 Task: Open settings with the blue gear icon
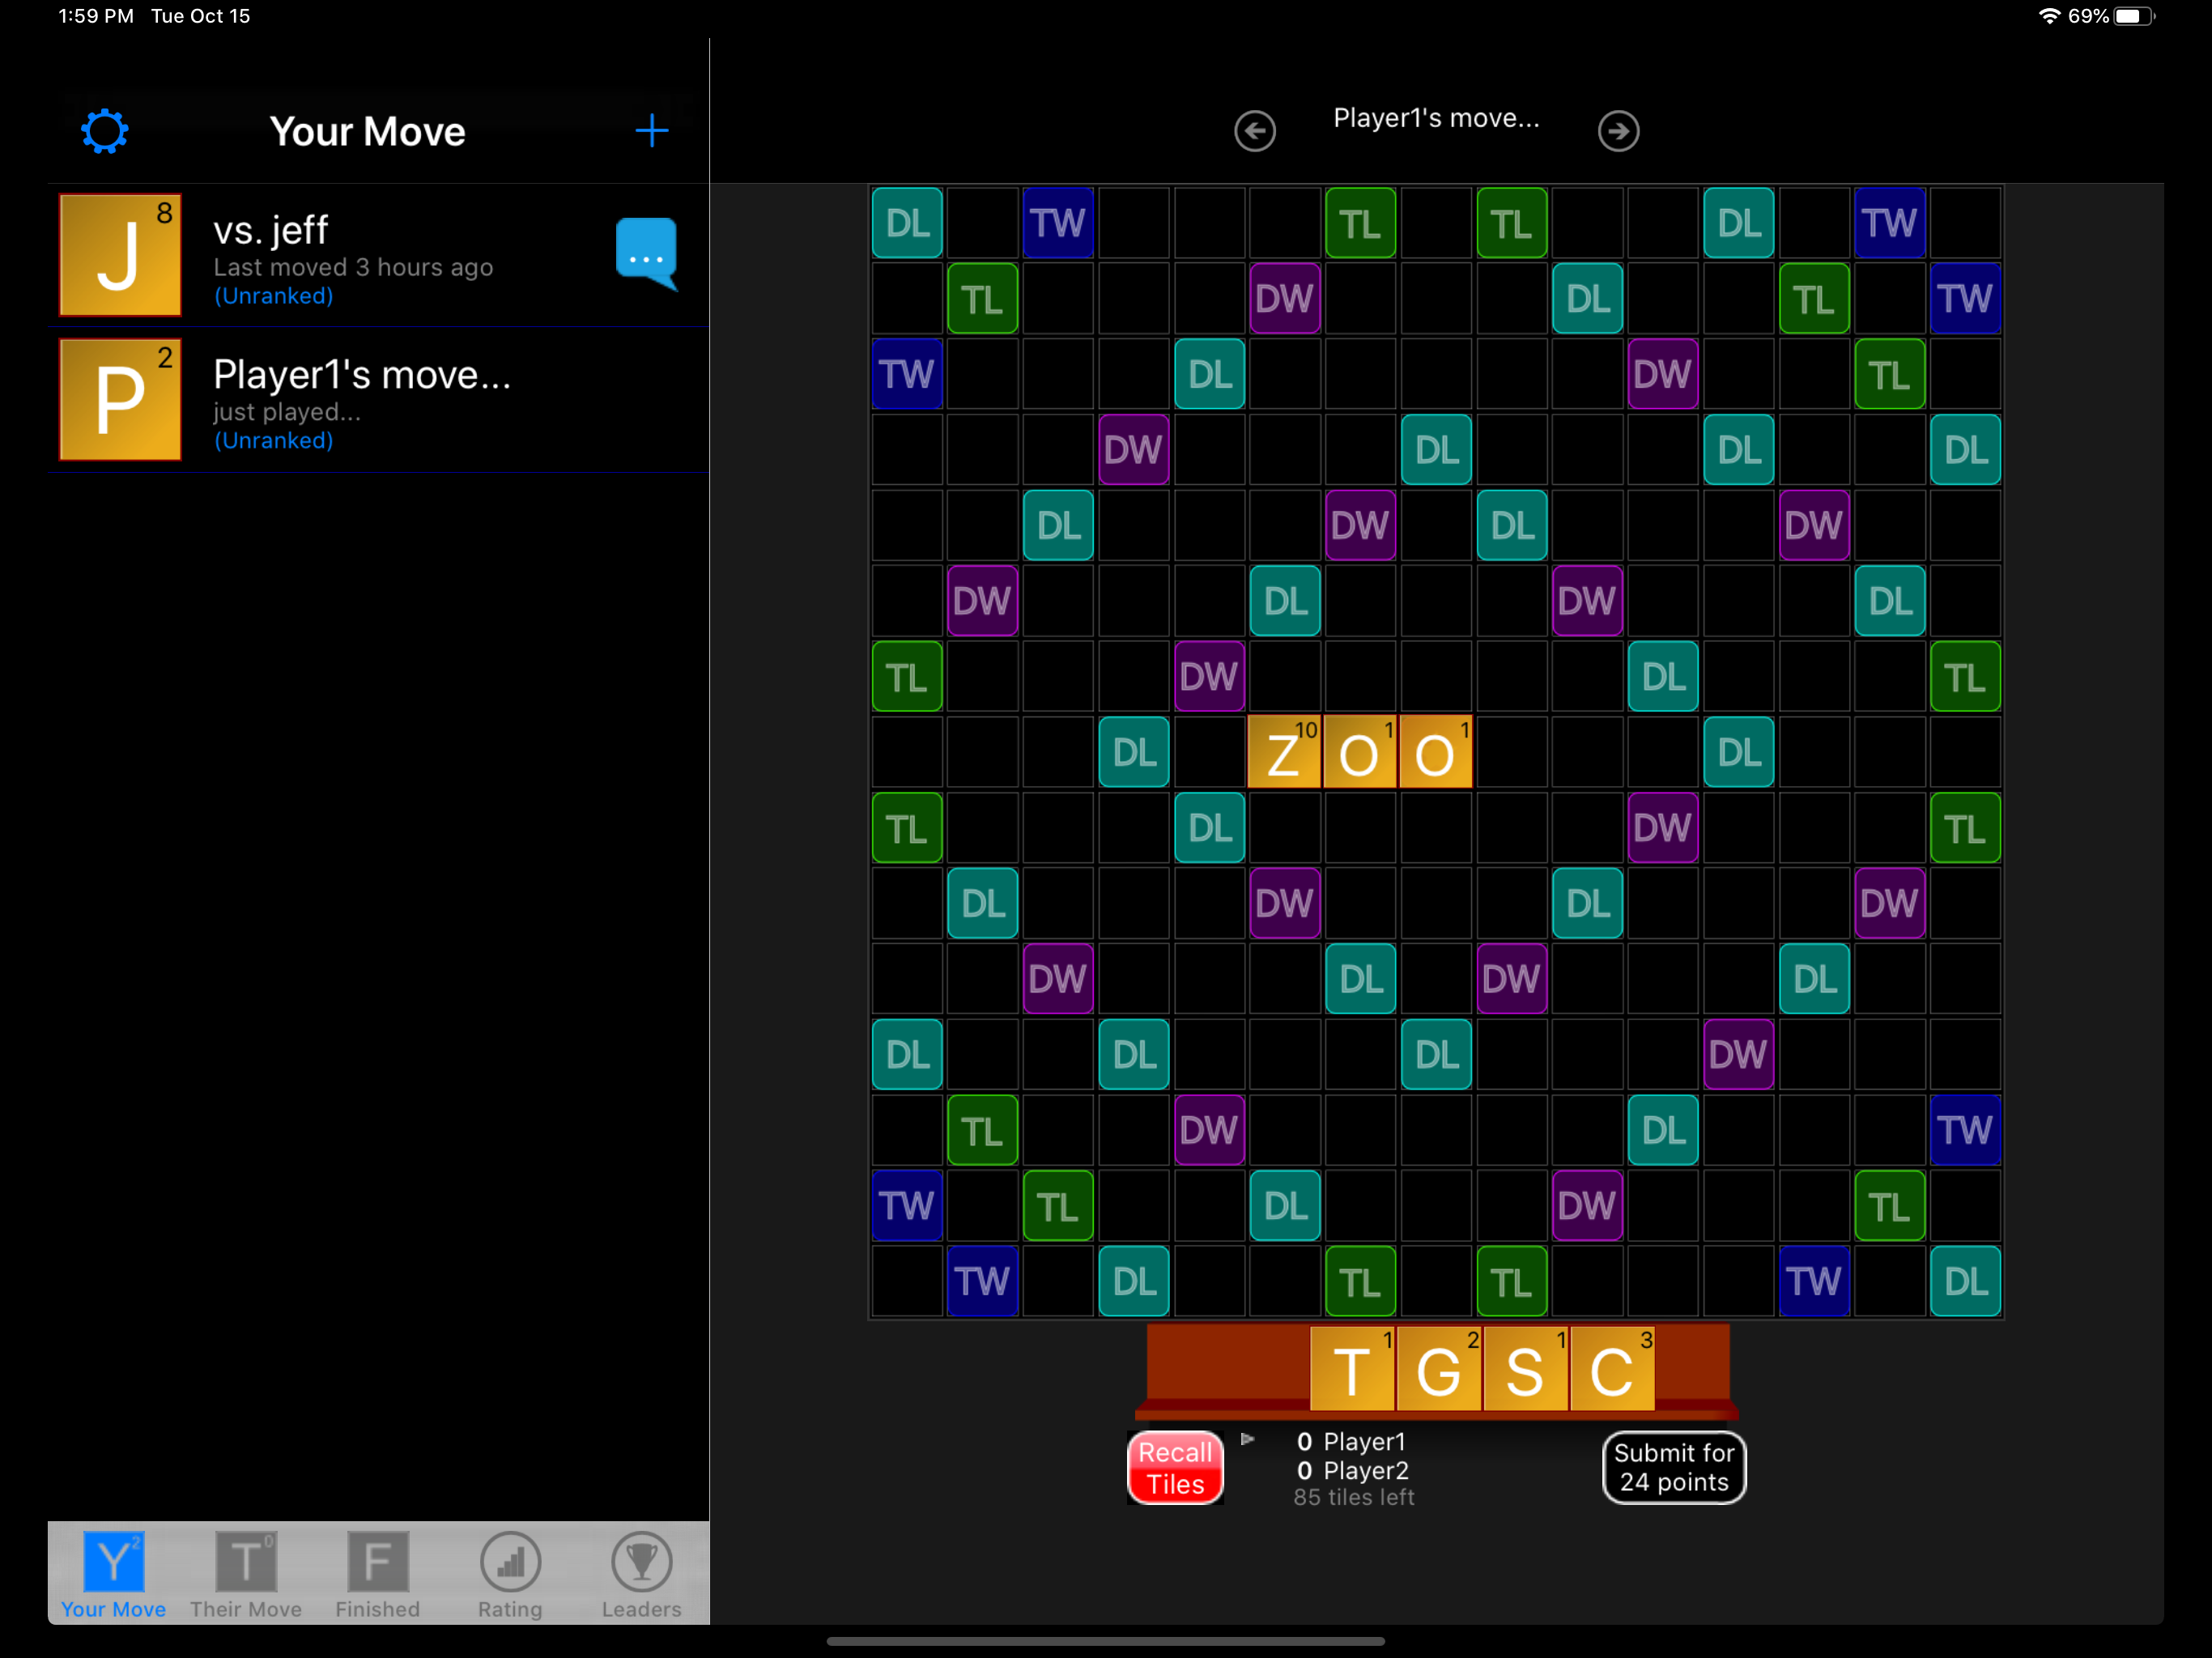[x=105, y=131]
